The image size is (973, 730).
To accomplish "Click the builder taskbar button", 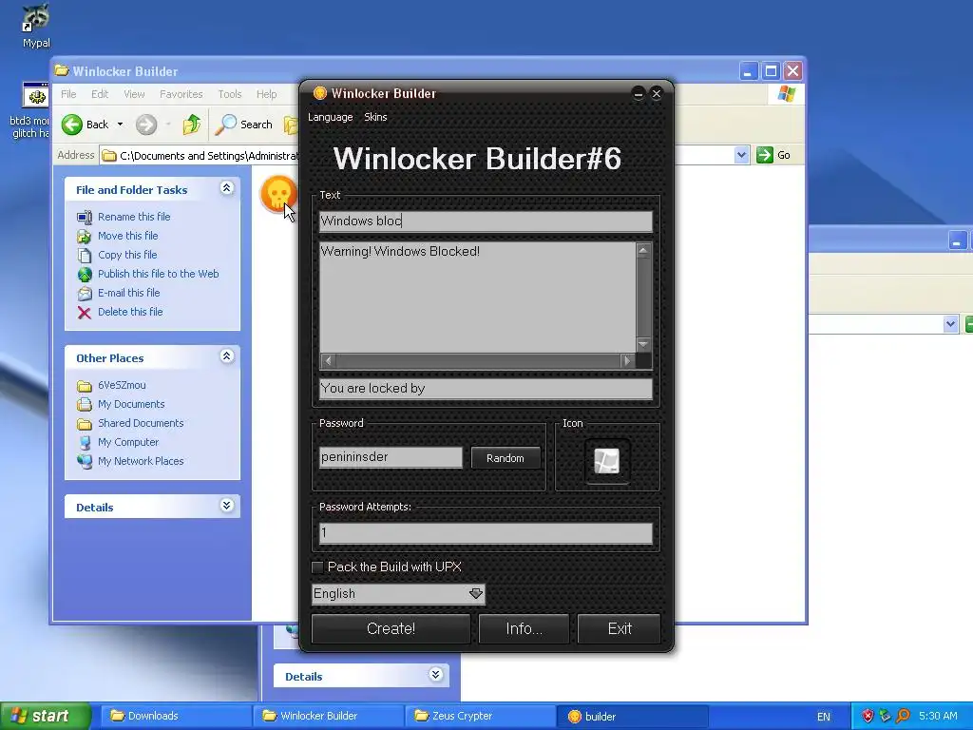I will click(x=633, y=716).
